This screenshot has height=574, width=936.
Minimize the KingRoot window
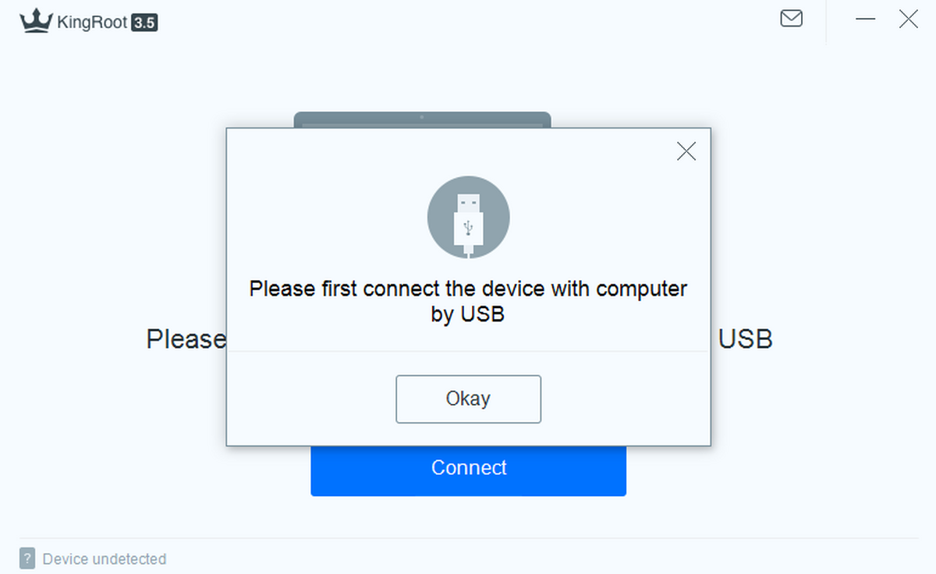[x=866, y=19]
